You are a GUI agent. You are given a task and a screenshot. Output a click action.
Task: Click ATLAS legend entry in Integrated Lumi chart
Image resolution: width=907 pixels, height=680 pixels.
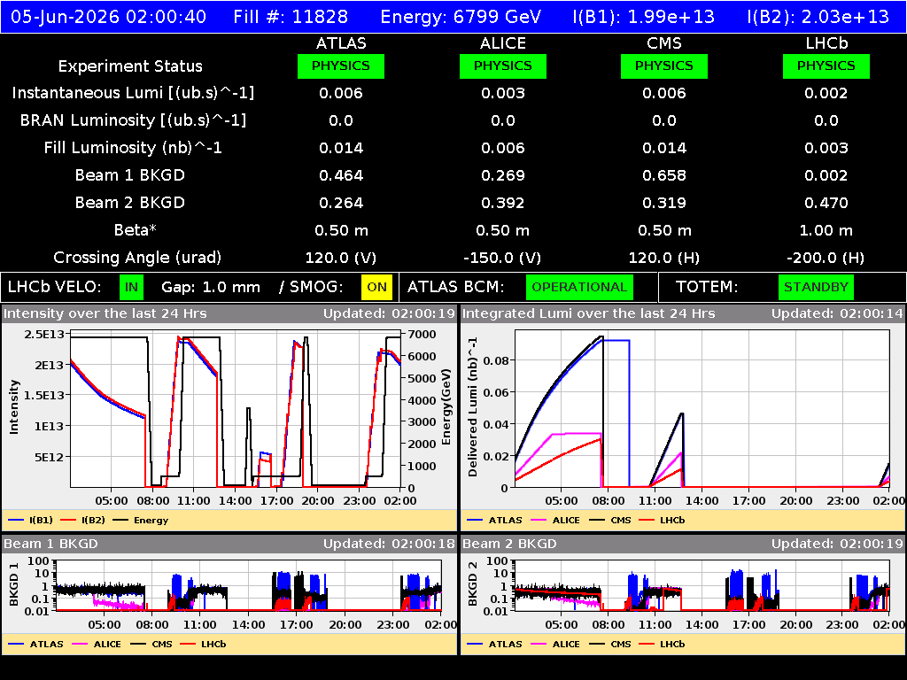click(x=495, y=520)
